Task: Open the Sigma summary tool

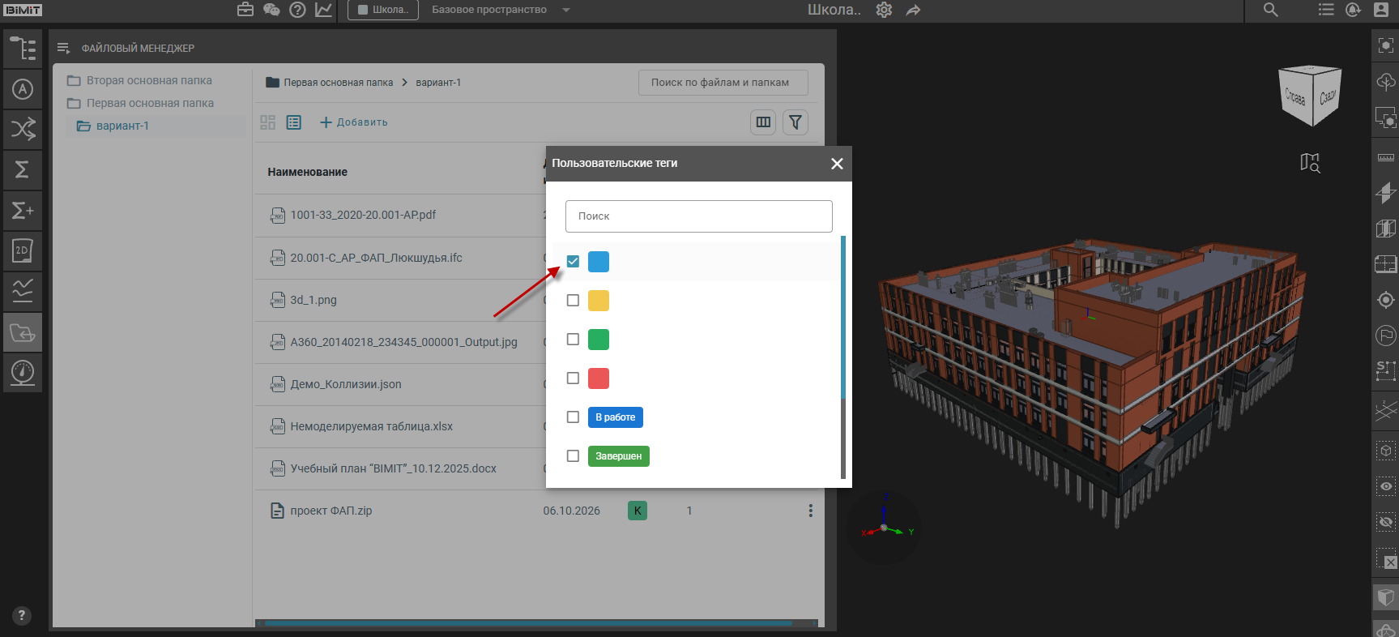Action: pos(23,169)
